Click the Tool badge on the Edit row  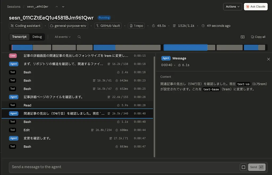click(x=12, y=130)
